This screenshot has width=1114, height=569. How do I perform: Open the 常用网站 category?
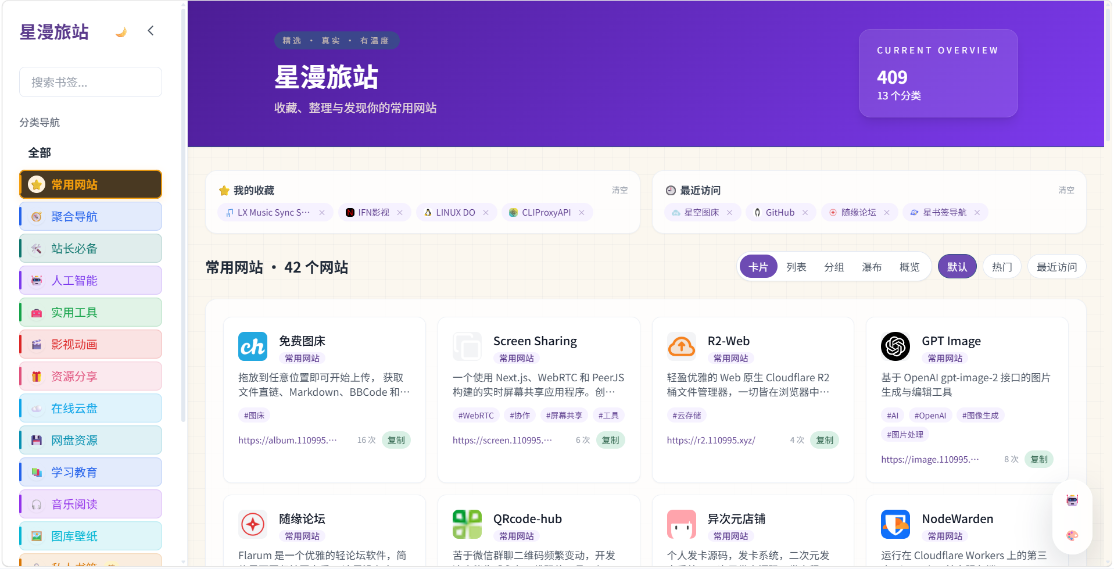pos(91,184)
